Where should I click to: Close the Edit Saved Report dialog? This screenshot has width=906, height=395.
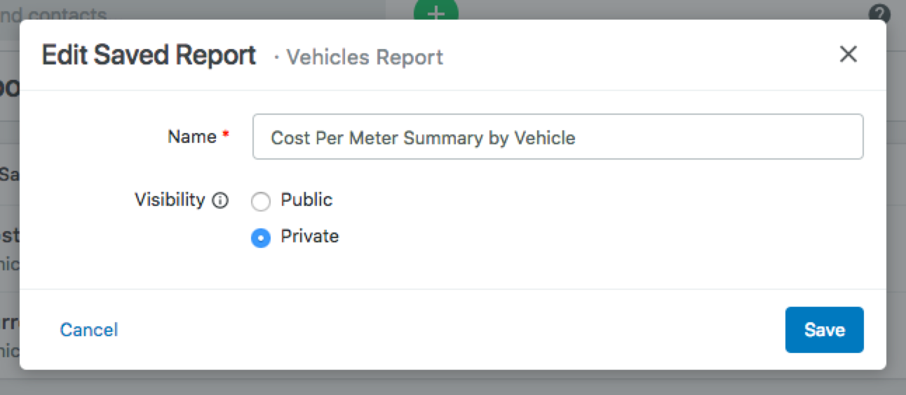pyautogui.click(x=848, y=55)
